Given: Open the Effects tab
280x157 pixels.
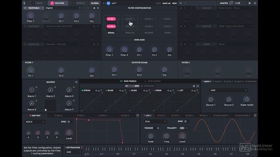Looking at the screenshot, I should 79,3.
